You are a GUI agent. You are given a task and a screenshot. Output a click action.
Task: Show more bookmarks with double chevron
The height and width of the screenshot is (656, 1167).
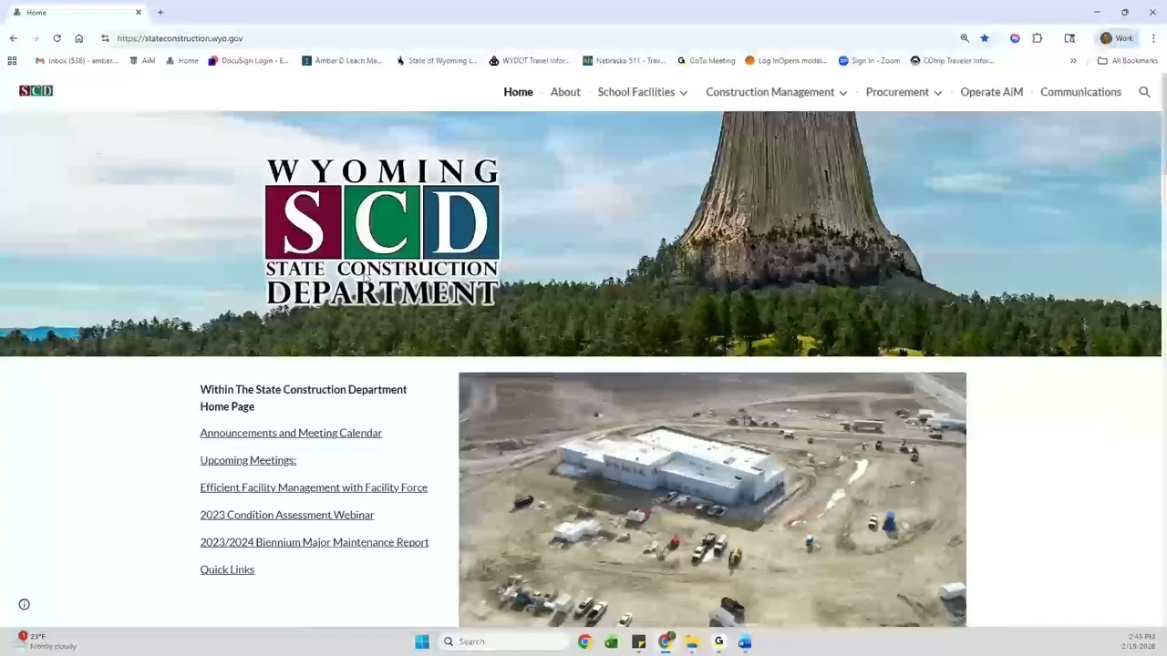(1073, 61)
